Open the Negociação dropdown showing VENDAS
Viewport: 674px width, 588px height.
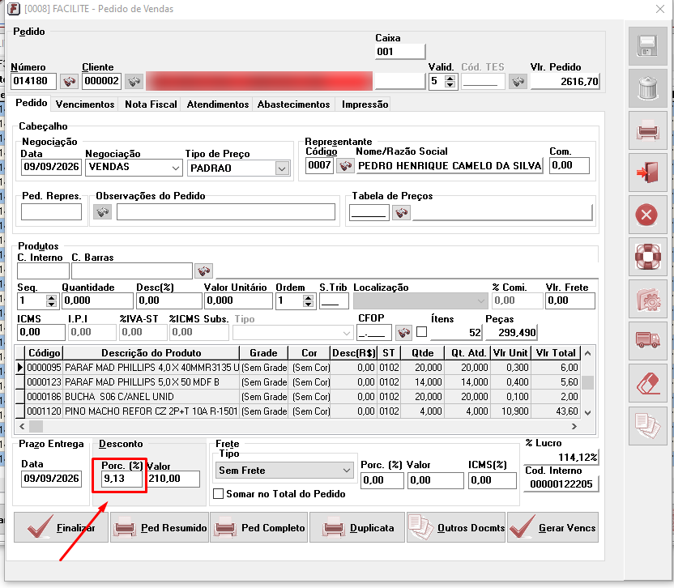pyautogui.click(x=175, y=168)
